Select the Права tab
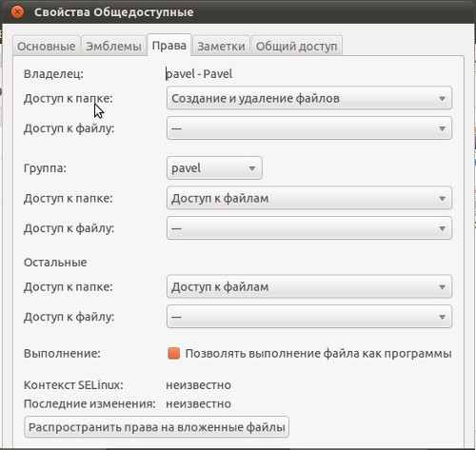Viewport: 476px width, 450px height. click(x=169, y=46)
